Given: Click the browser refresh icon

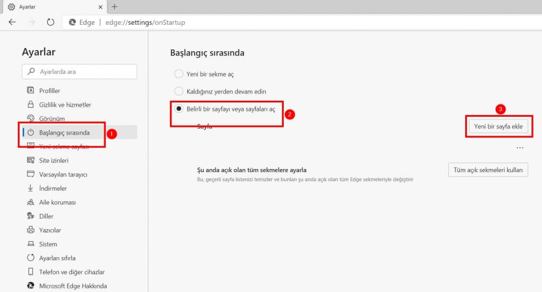Looking at the screenshot, I should point(50,22).
